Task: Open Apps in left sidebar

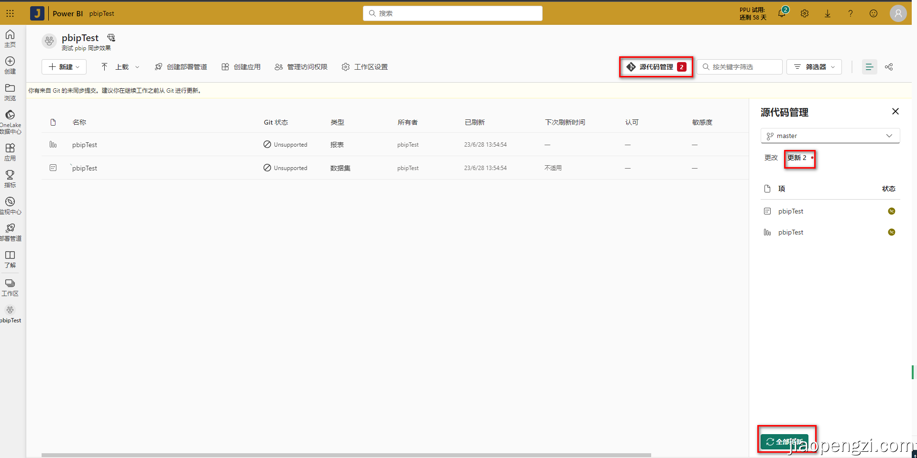Action: (10, 152)
